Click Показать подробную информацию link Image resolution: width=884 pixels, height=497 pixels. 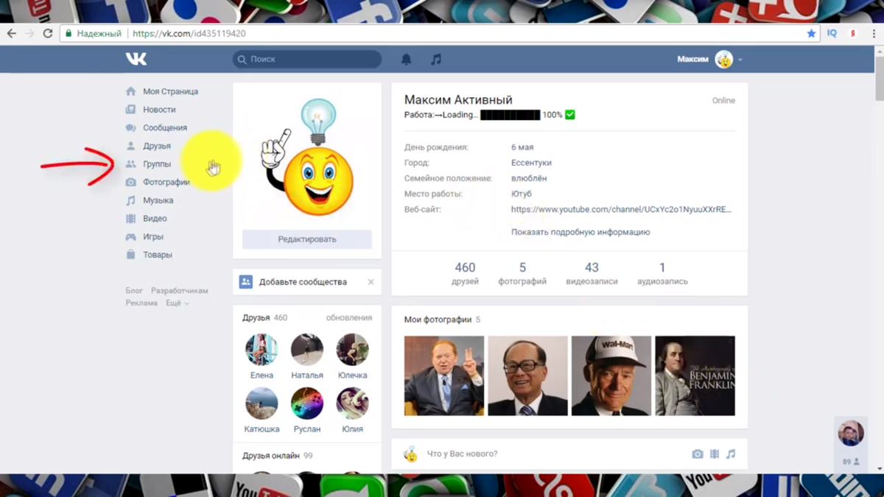click(x=580, y=232)
